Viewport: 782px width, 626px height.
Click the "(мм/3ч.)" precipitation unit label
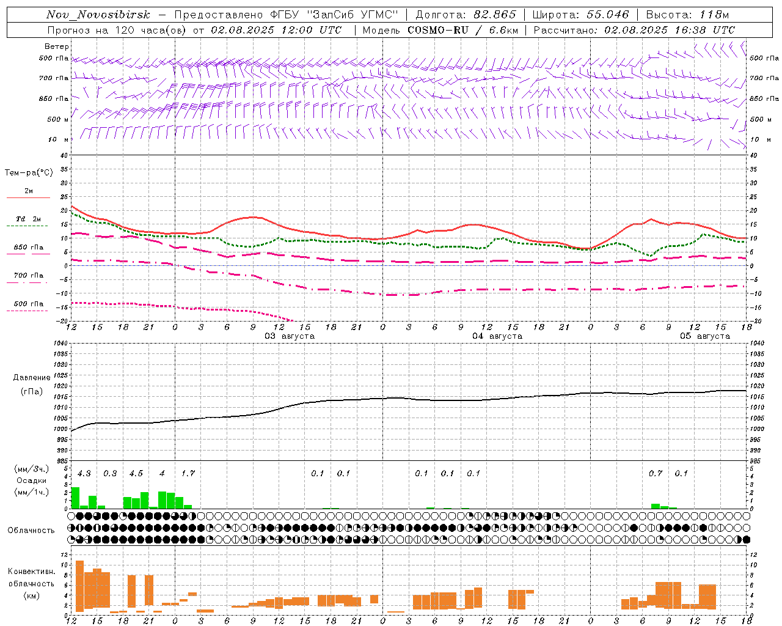coord(31,469)
